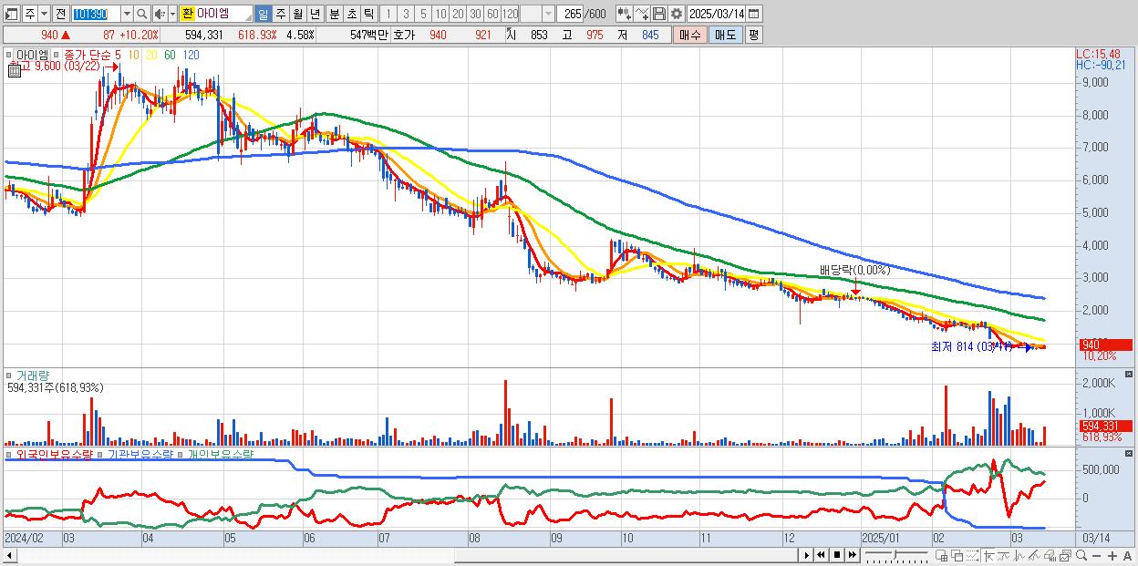Click the candle count field showing 265

(570, 14)
